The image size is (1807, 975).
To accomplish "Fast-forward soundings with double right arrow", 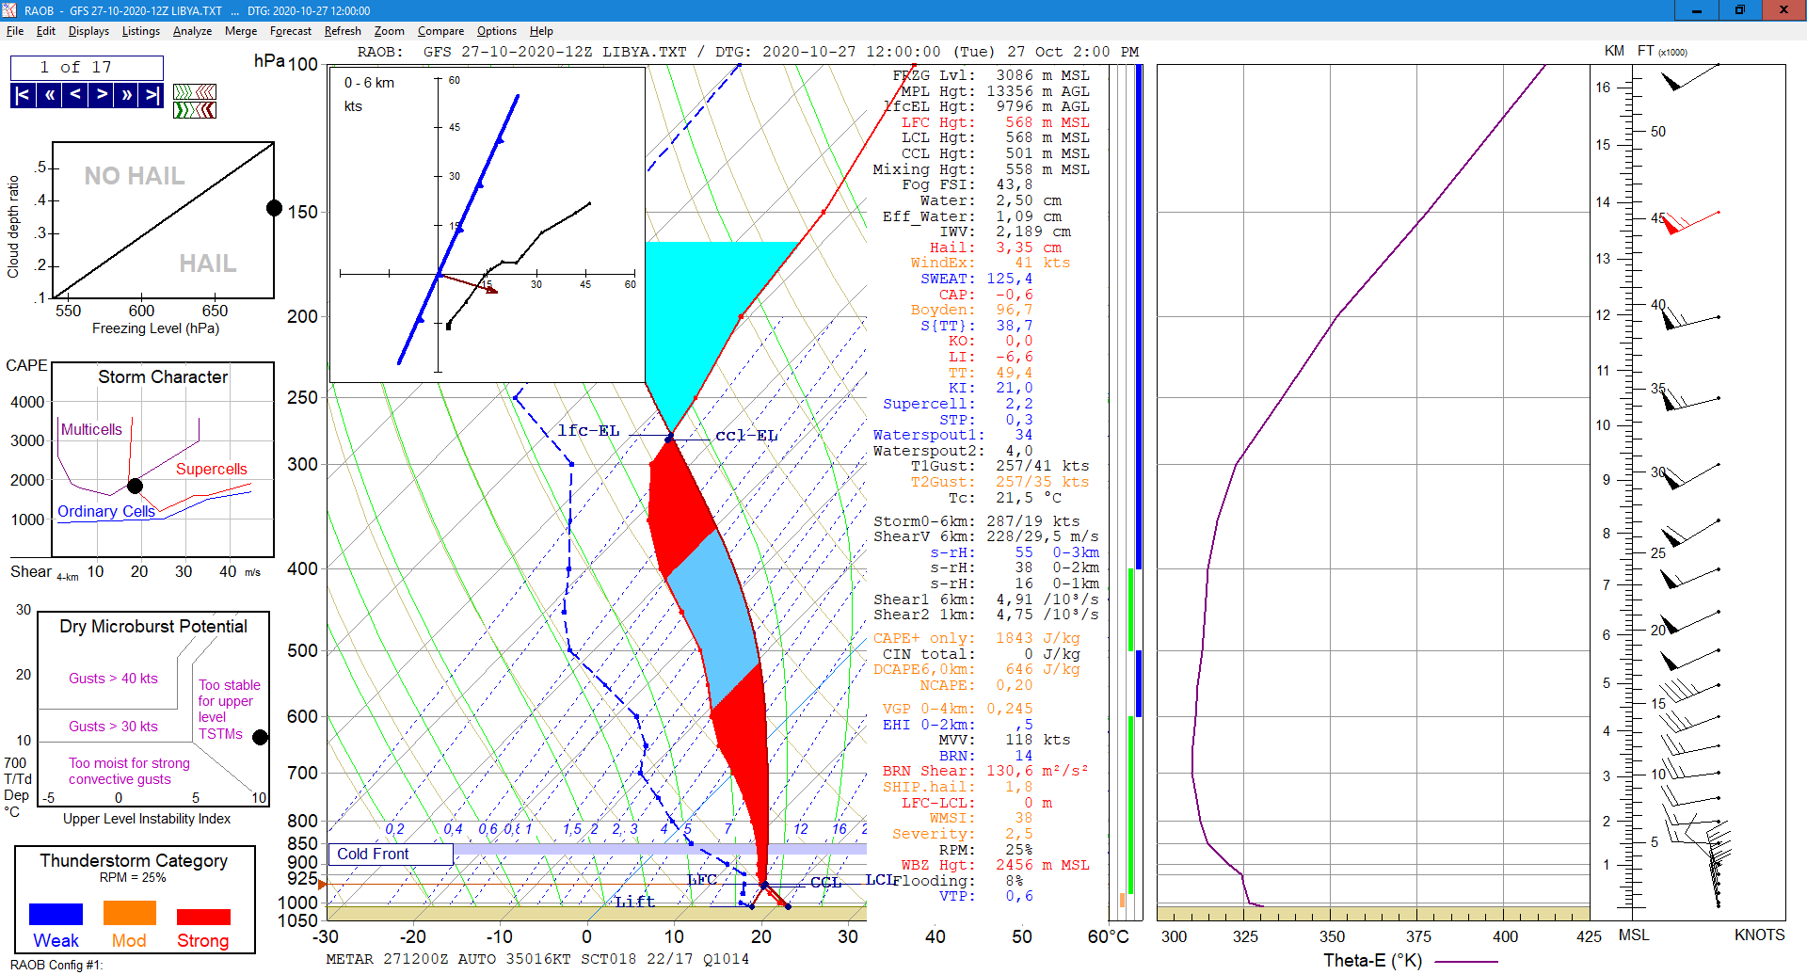I will pos(126,95).
